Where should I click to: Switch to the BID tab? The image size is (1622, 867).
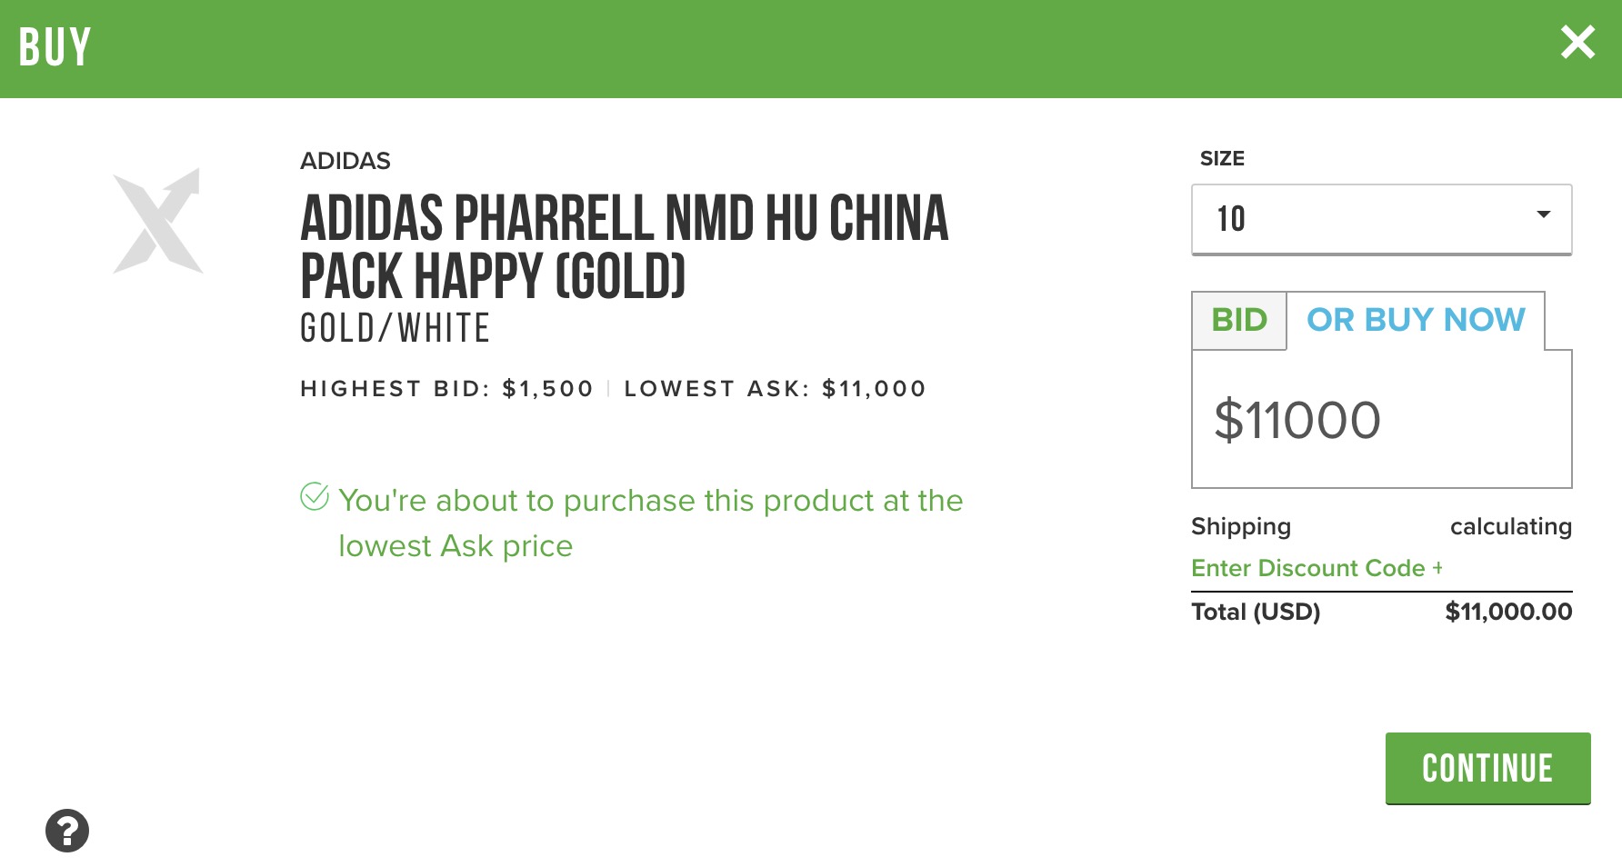point(1238,320)
